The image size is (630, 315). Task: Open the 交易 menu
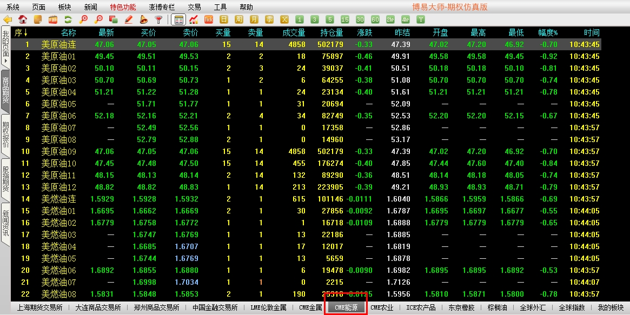[x=194, y=7]
